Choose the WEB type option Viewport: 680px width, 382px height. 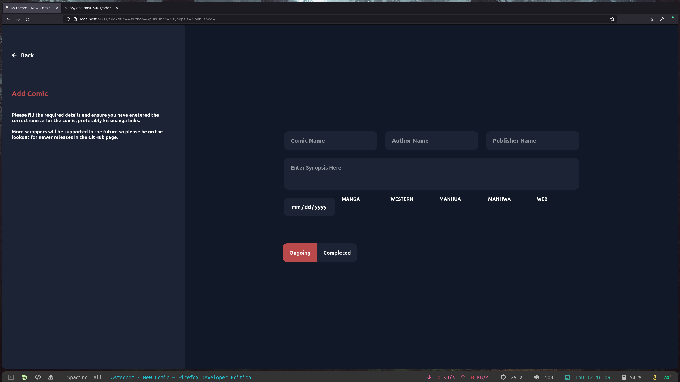[542, 199]
